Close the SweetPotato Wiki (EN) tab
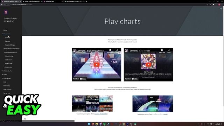This screenshot has width=224, height=126. point(20,1)
